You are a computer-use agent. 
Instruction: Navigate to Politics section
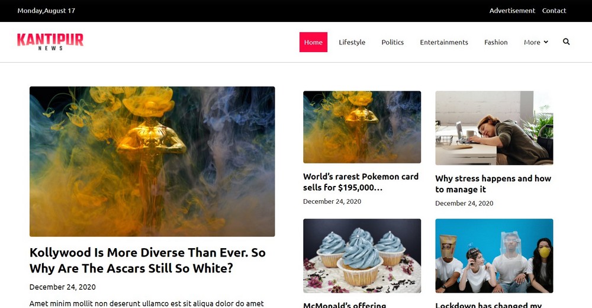(x=392, y=42)
